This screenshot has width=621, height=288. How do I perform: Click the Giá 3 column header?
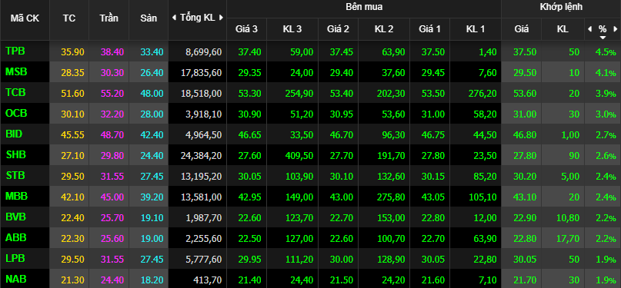coord(246,29)
